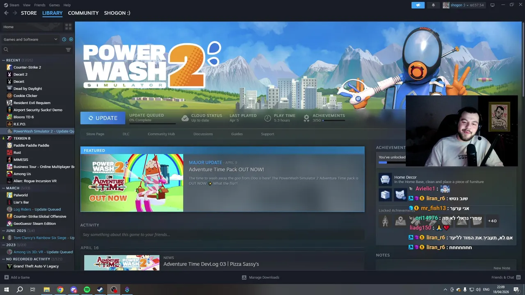
Task: Click the New Note button
Action: [x=502, y=268]
